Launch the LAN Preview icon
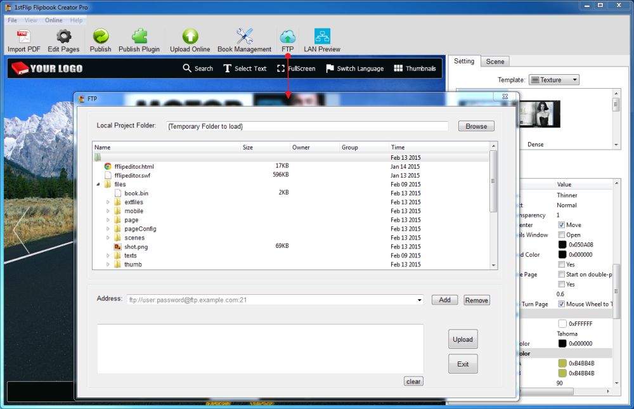Viewport: 634px width, 409px height. 321,37
